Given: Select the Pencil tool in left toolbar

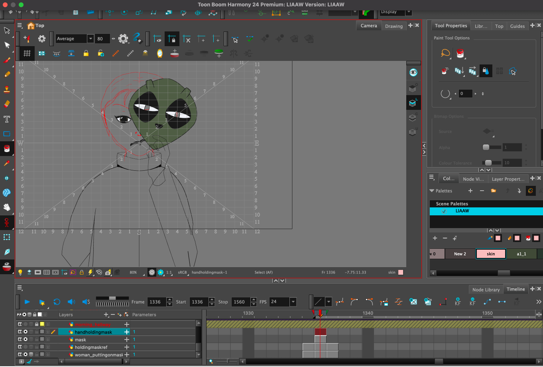Looking at the screenshot, I should (x=7, y=75).
